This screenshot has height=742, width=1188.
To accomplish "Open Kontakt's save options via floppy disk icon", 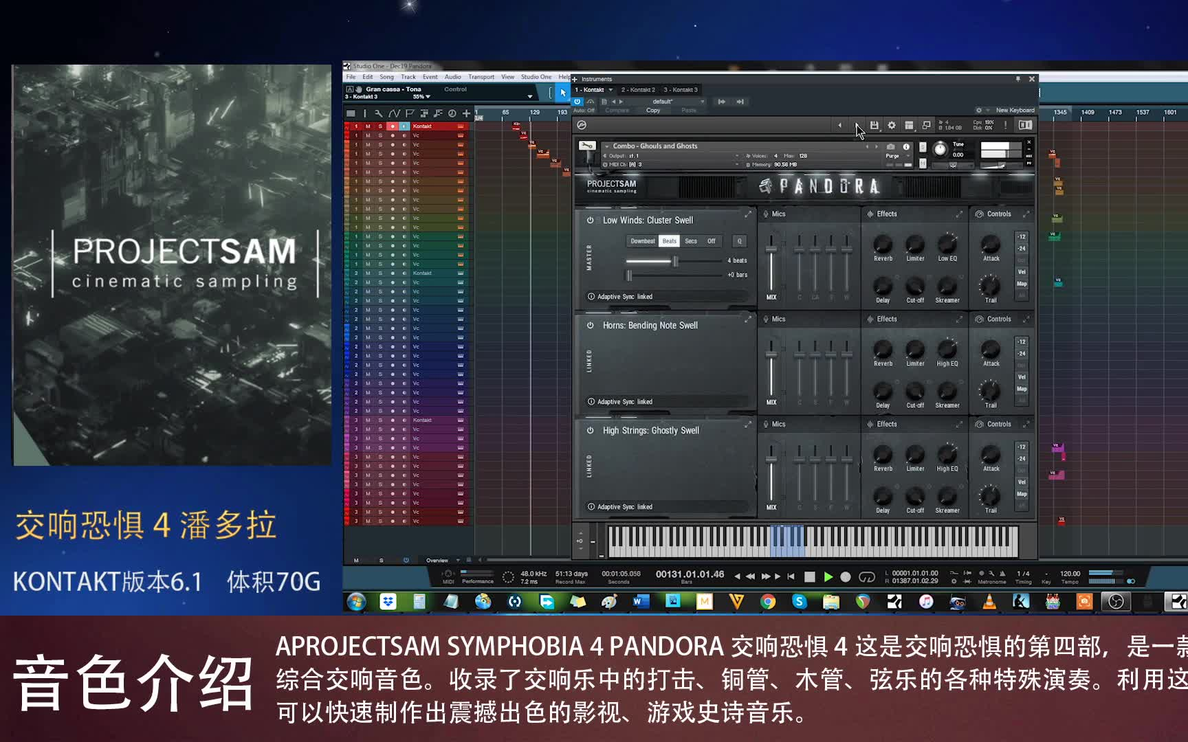I will 873,125.
